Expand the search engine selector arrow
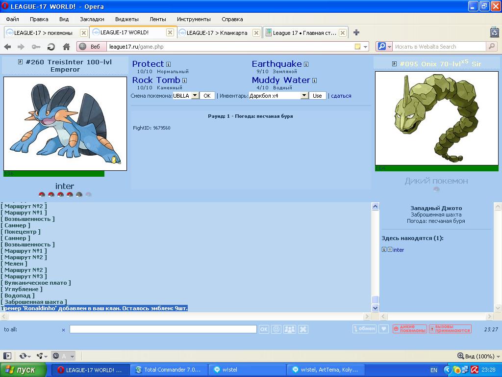502x377 pixels. point(389,47)
